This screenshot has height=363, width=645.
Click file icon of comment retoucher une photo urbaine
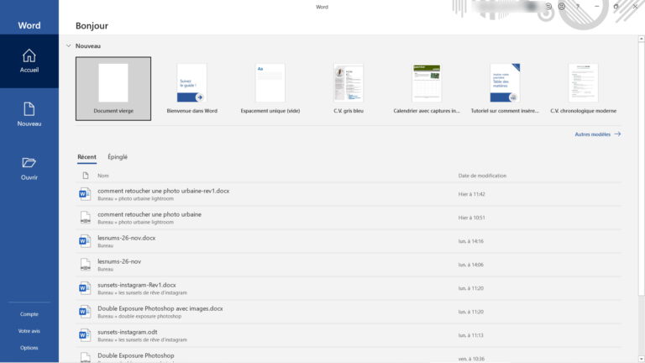(85, 218)
